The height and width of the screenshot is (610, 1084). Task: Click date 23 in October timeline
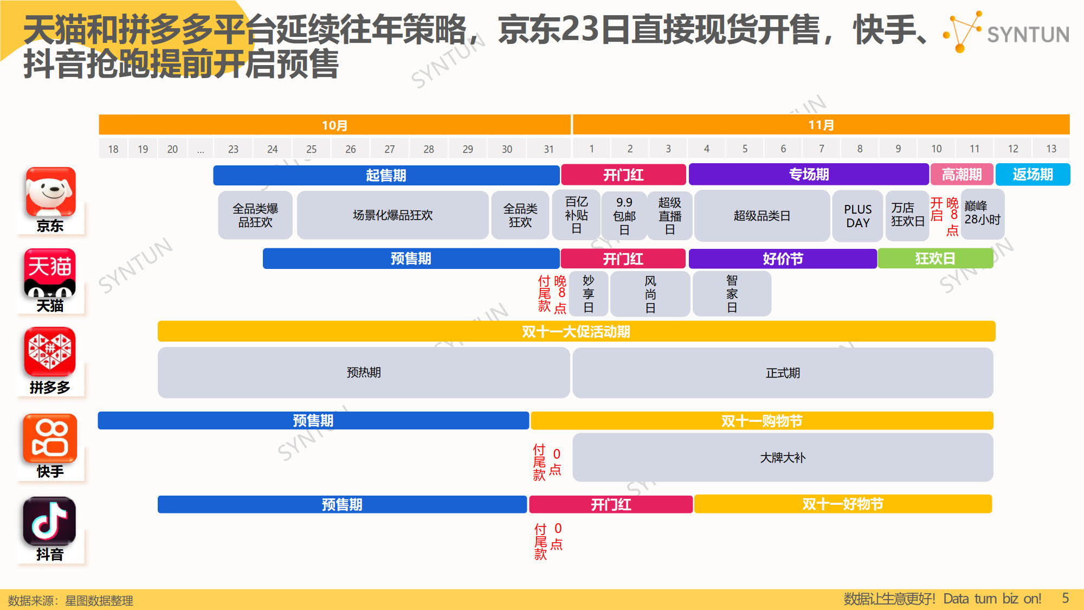tap(233, 149)
